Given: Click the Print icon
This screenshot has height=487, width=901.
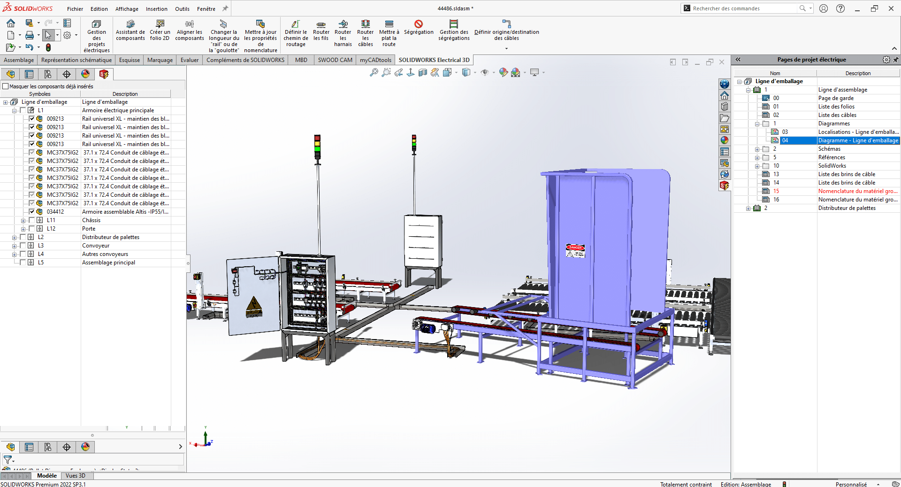Looking at the screenshot, I should pos(30,35).
